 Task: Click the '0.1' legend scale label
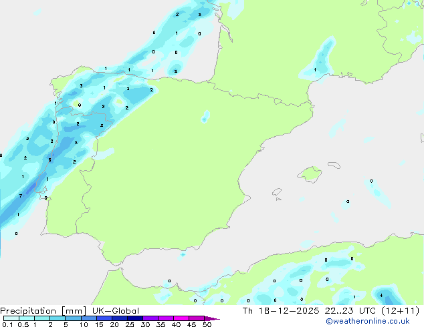(7, 324)
